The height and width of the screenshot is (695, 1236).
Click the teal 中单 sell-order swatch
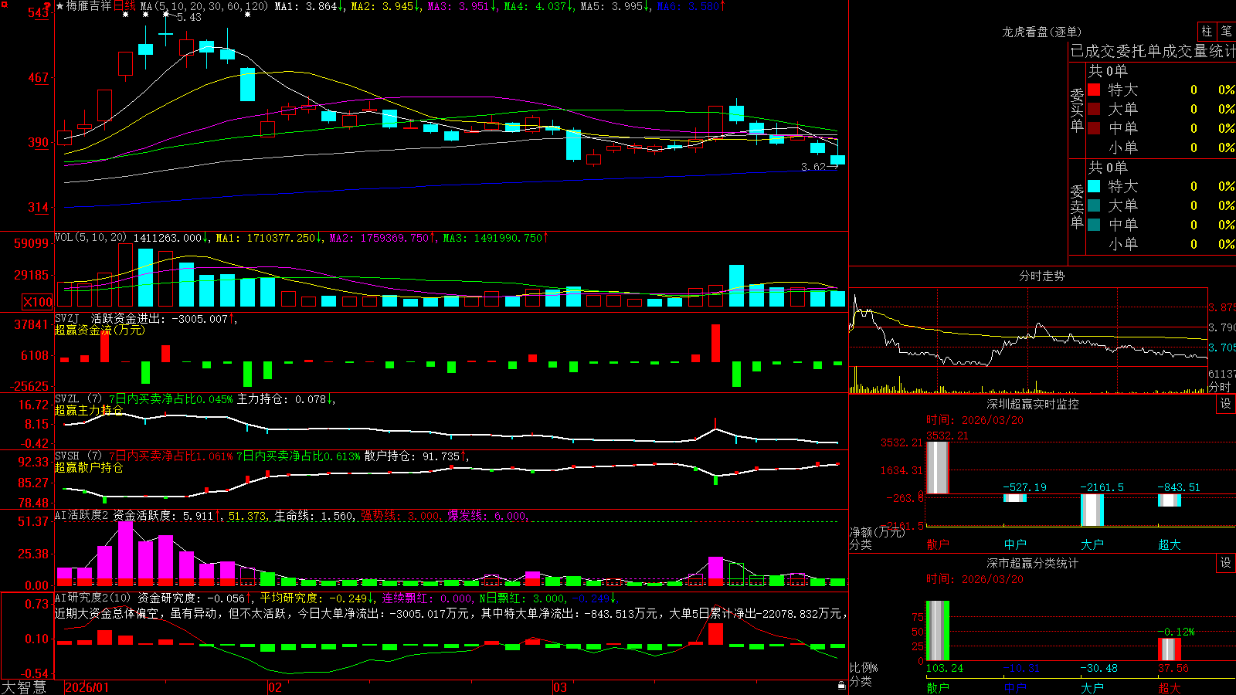[1094, 225]
